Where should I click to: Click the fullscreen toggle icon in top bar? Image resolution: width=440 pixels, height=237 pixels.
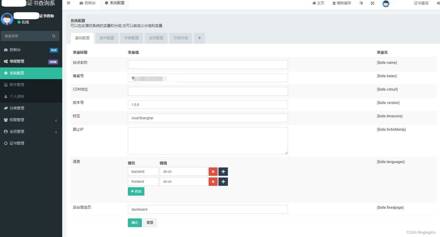[373, 3]
